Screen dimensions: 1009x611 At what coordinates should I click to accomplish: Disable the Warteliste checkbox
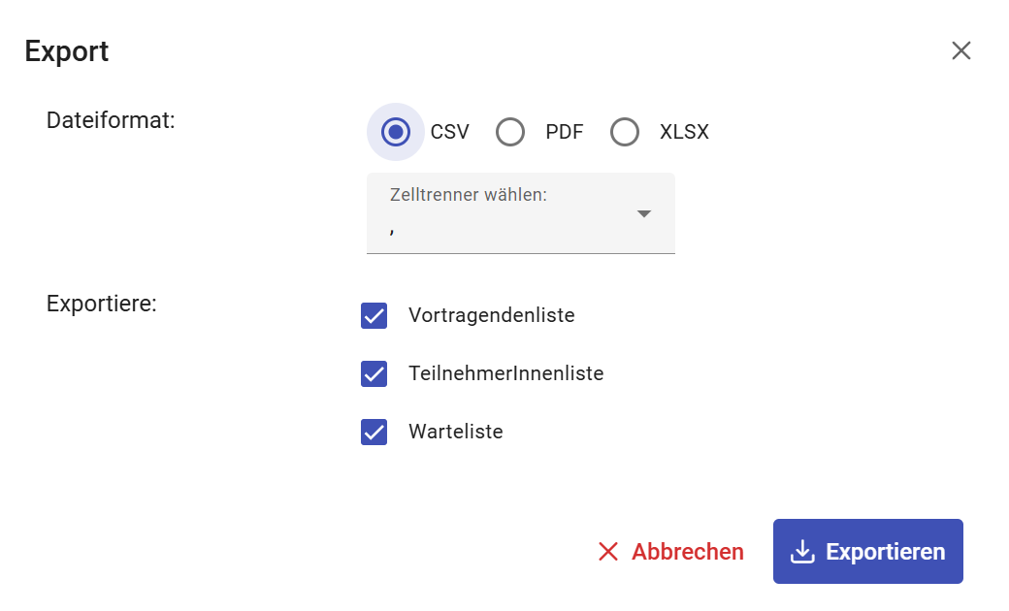click(374, 433)
